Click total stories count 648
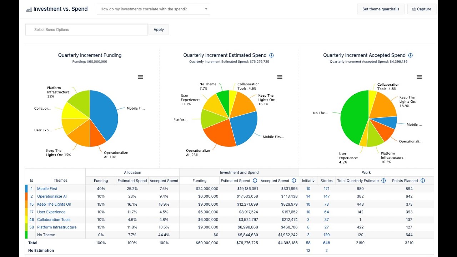This screenshot has height=257, width=457. point(326,243)
